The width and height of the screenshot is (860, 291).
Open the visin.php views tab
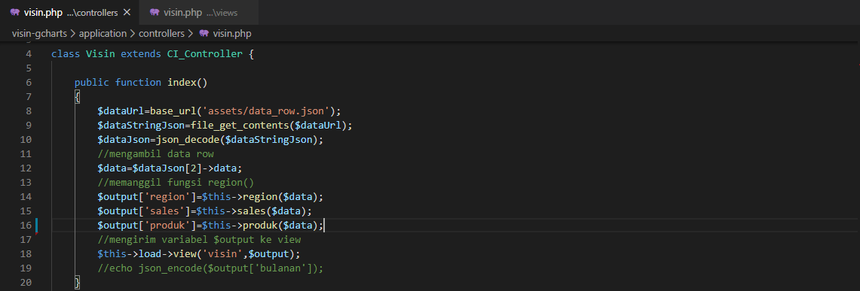(x=198, y=12)
